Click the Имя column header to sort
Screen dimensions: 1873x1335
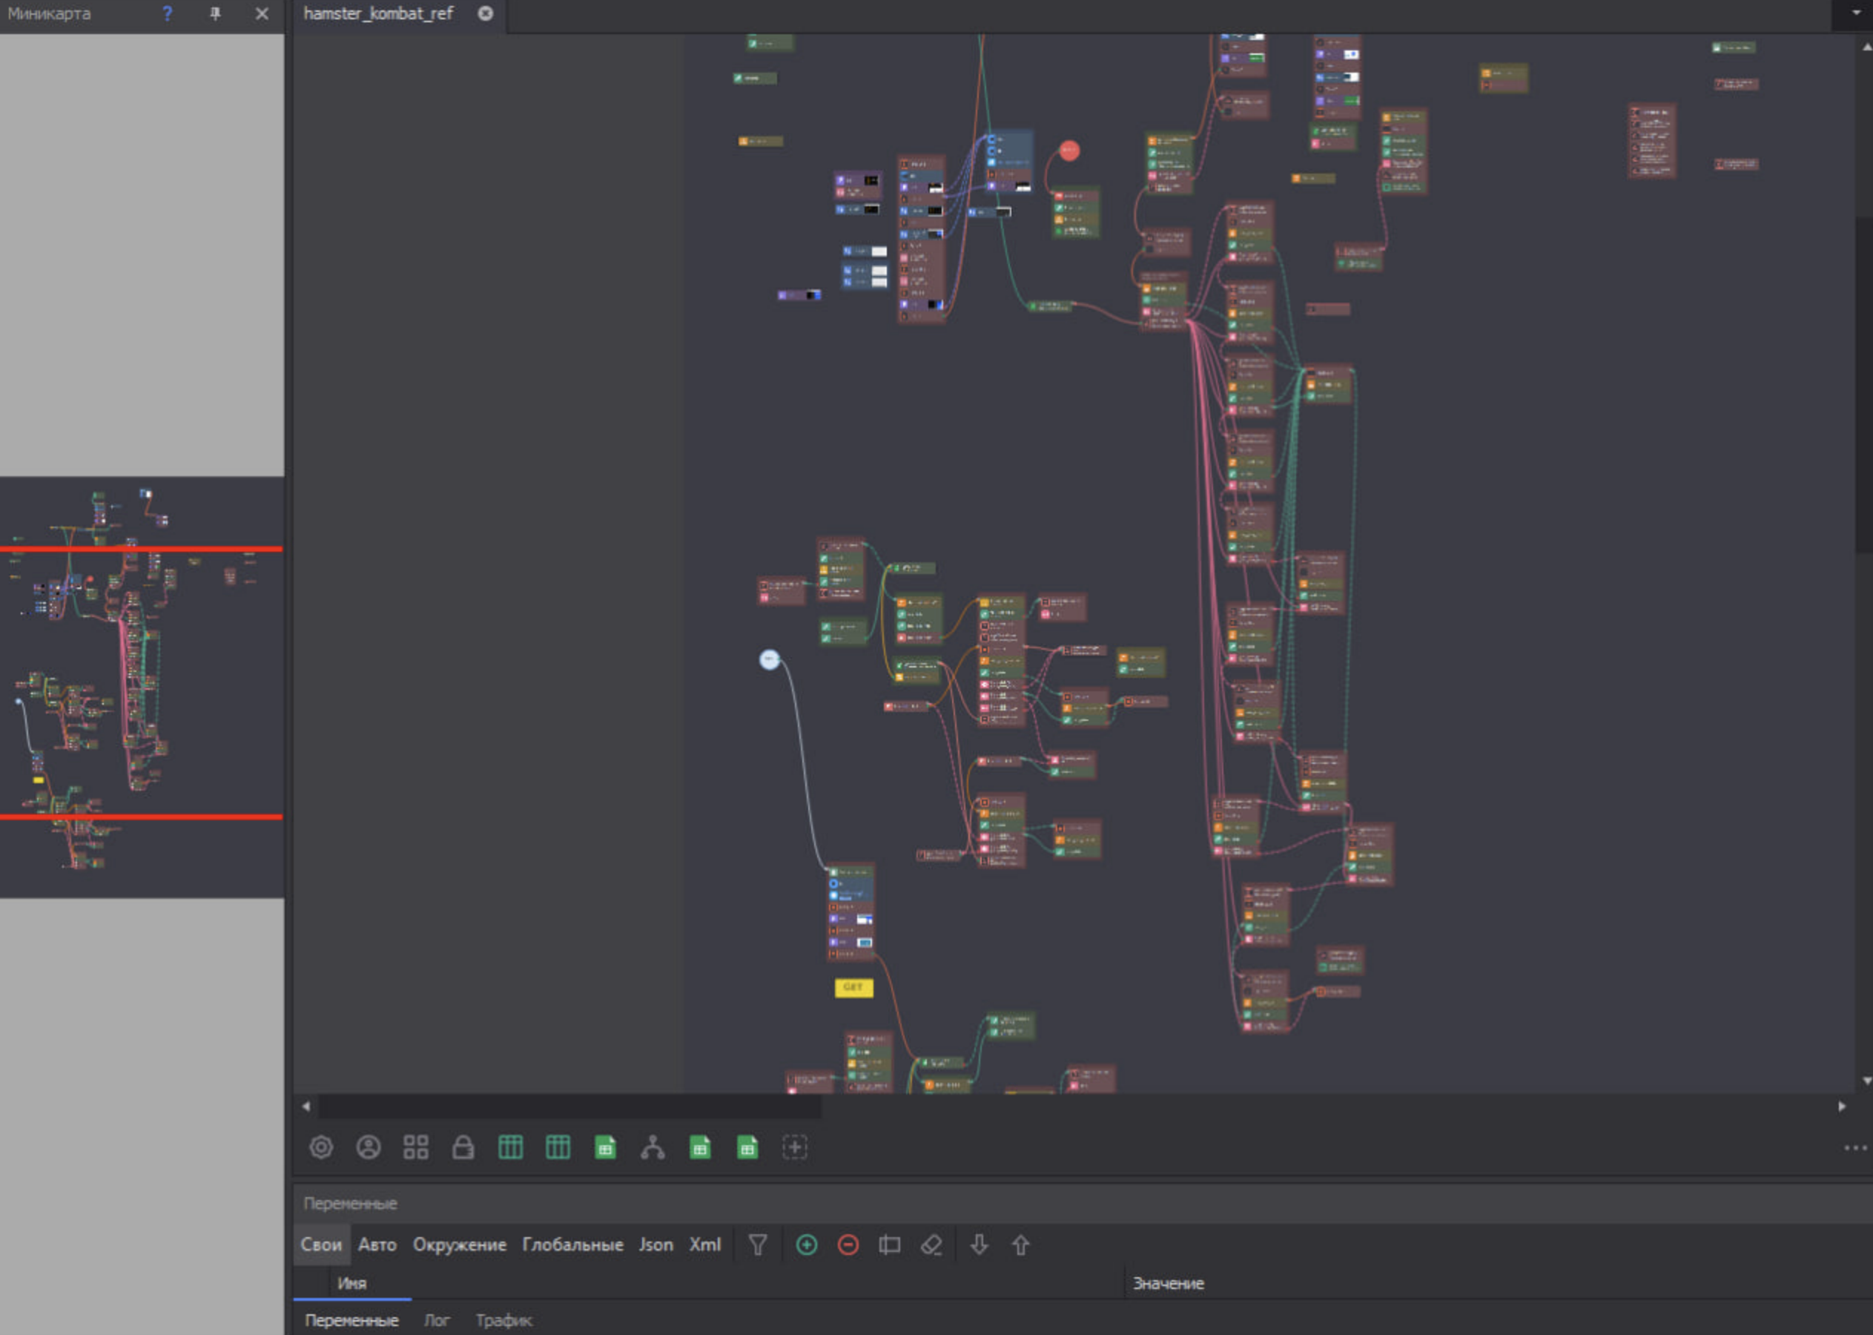pos(351,1283)
